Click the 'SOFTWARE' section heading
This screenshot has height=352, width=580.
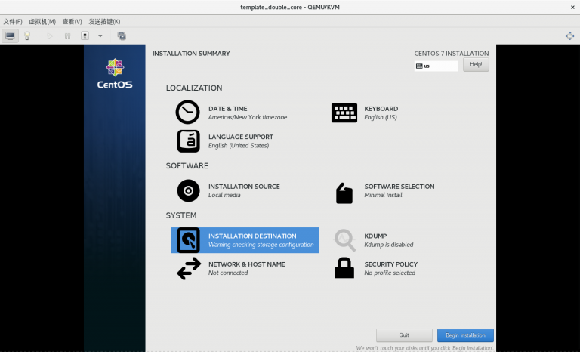click(187, 166)
